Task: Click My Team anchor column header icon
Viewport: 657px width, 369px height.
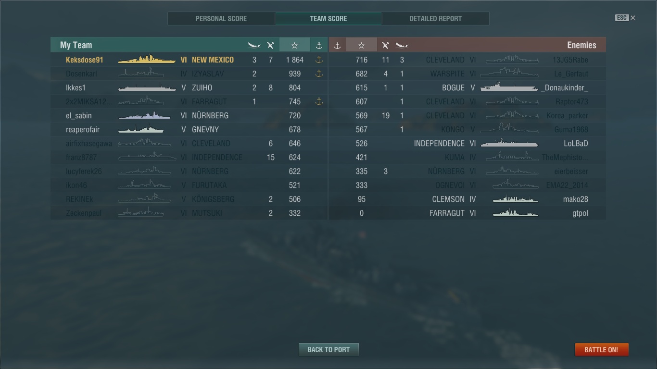Action: pos(318,45)
